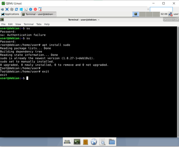Click the empty input field in QEMU toolbar
Screen dimensions: 179x147
tap(161, 9)
